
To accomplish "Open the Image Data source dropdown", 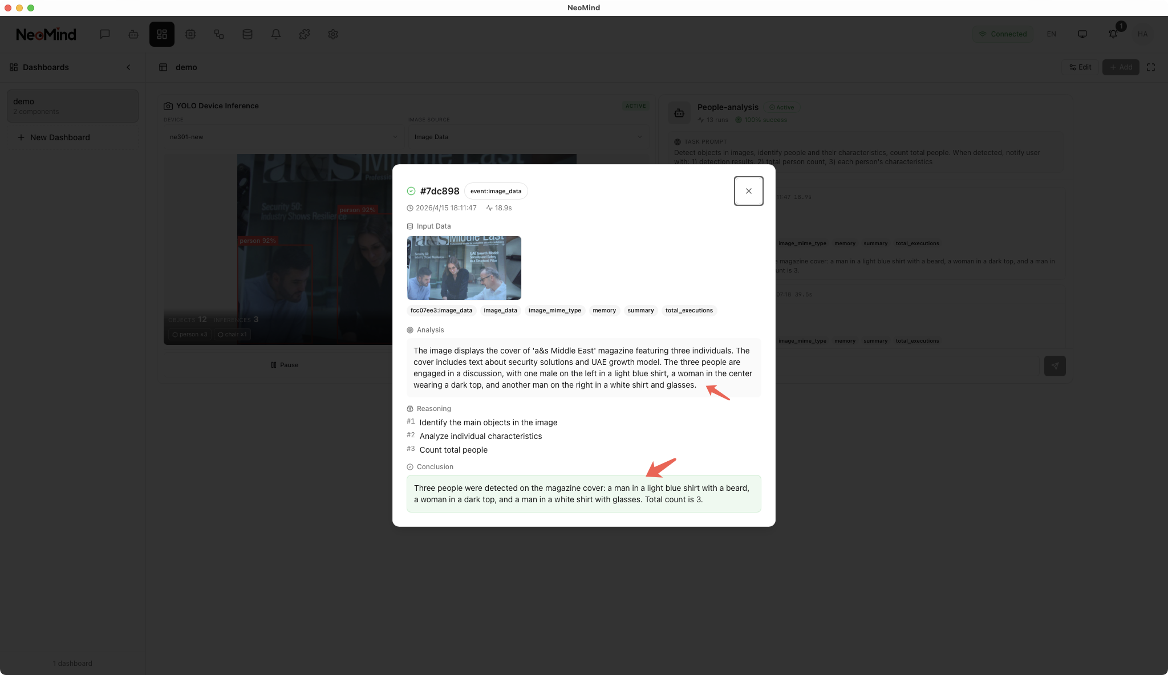I will 528,137.
